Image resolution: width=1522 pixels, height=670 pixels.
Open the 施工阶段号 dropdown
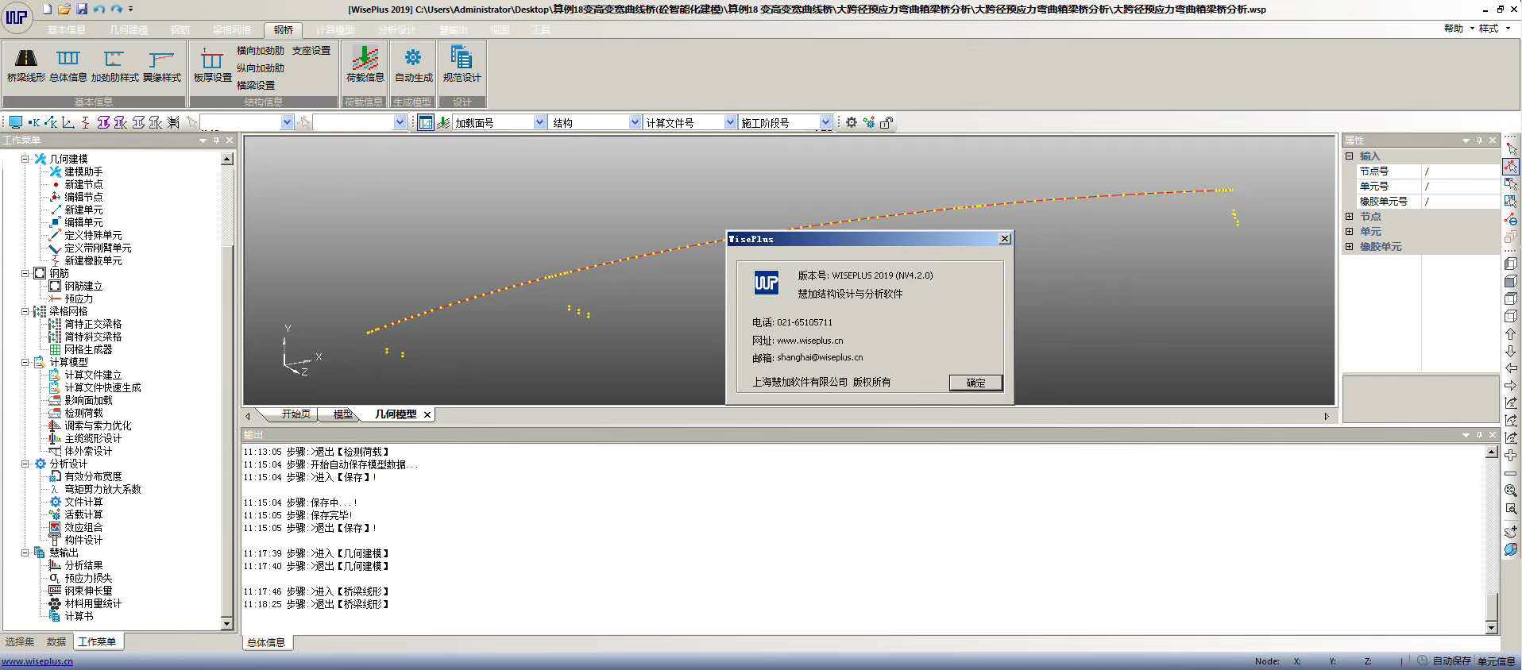coord(825,122)
